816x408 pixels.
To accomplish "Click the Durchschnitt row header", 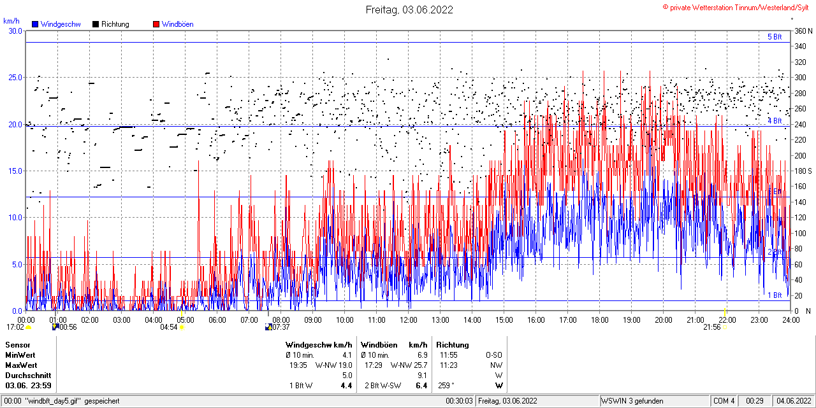I will point(28,376).
